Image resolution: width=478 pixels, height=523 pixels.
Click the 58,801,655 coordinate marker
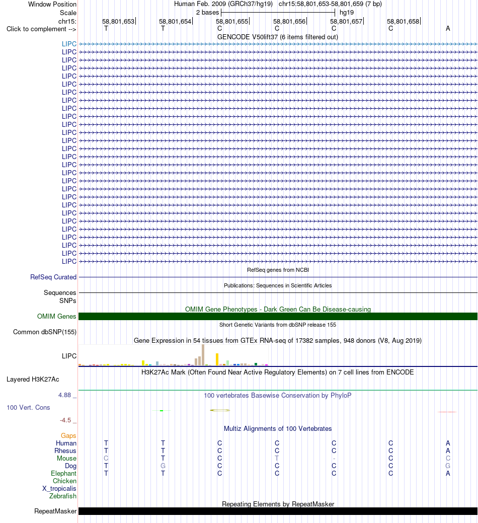(232, 21)
